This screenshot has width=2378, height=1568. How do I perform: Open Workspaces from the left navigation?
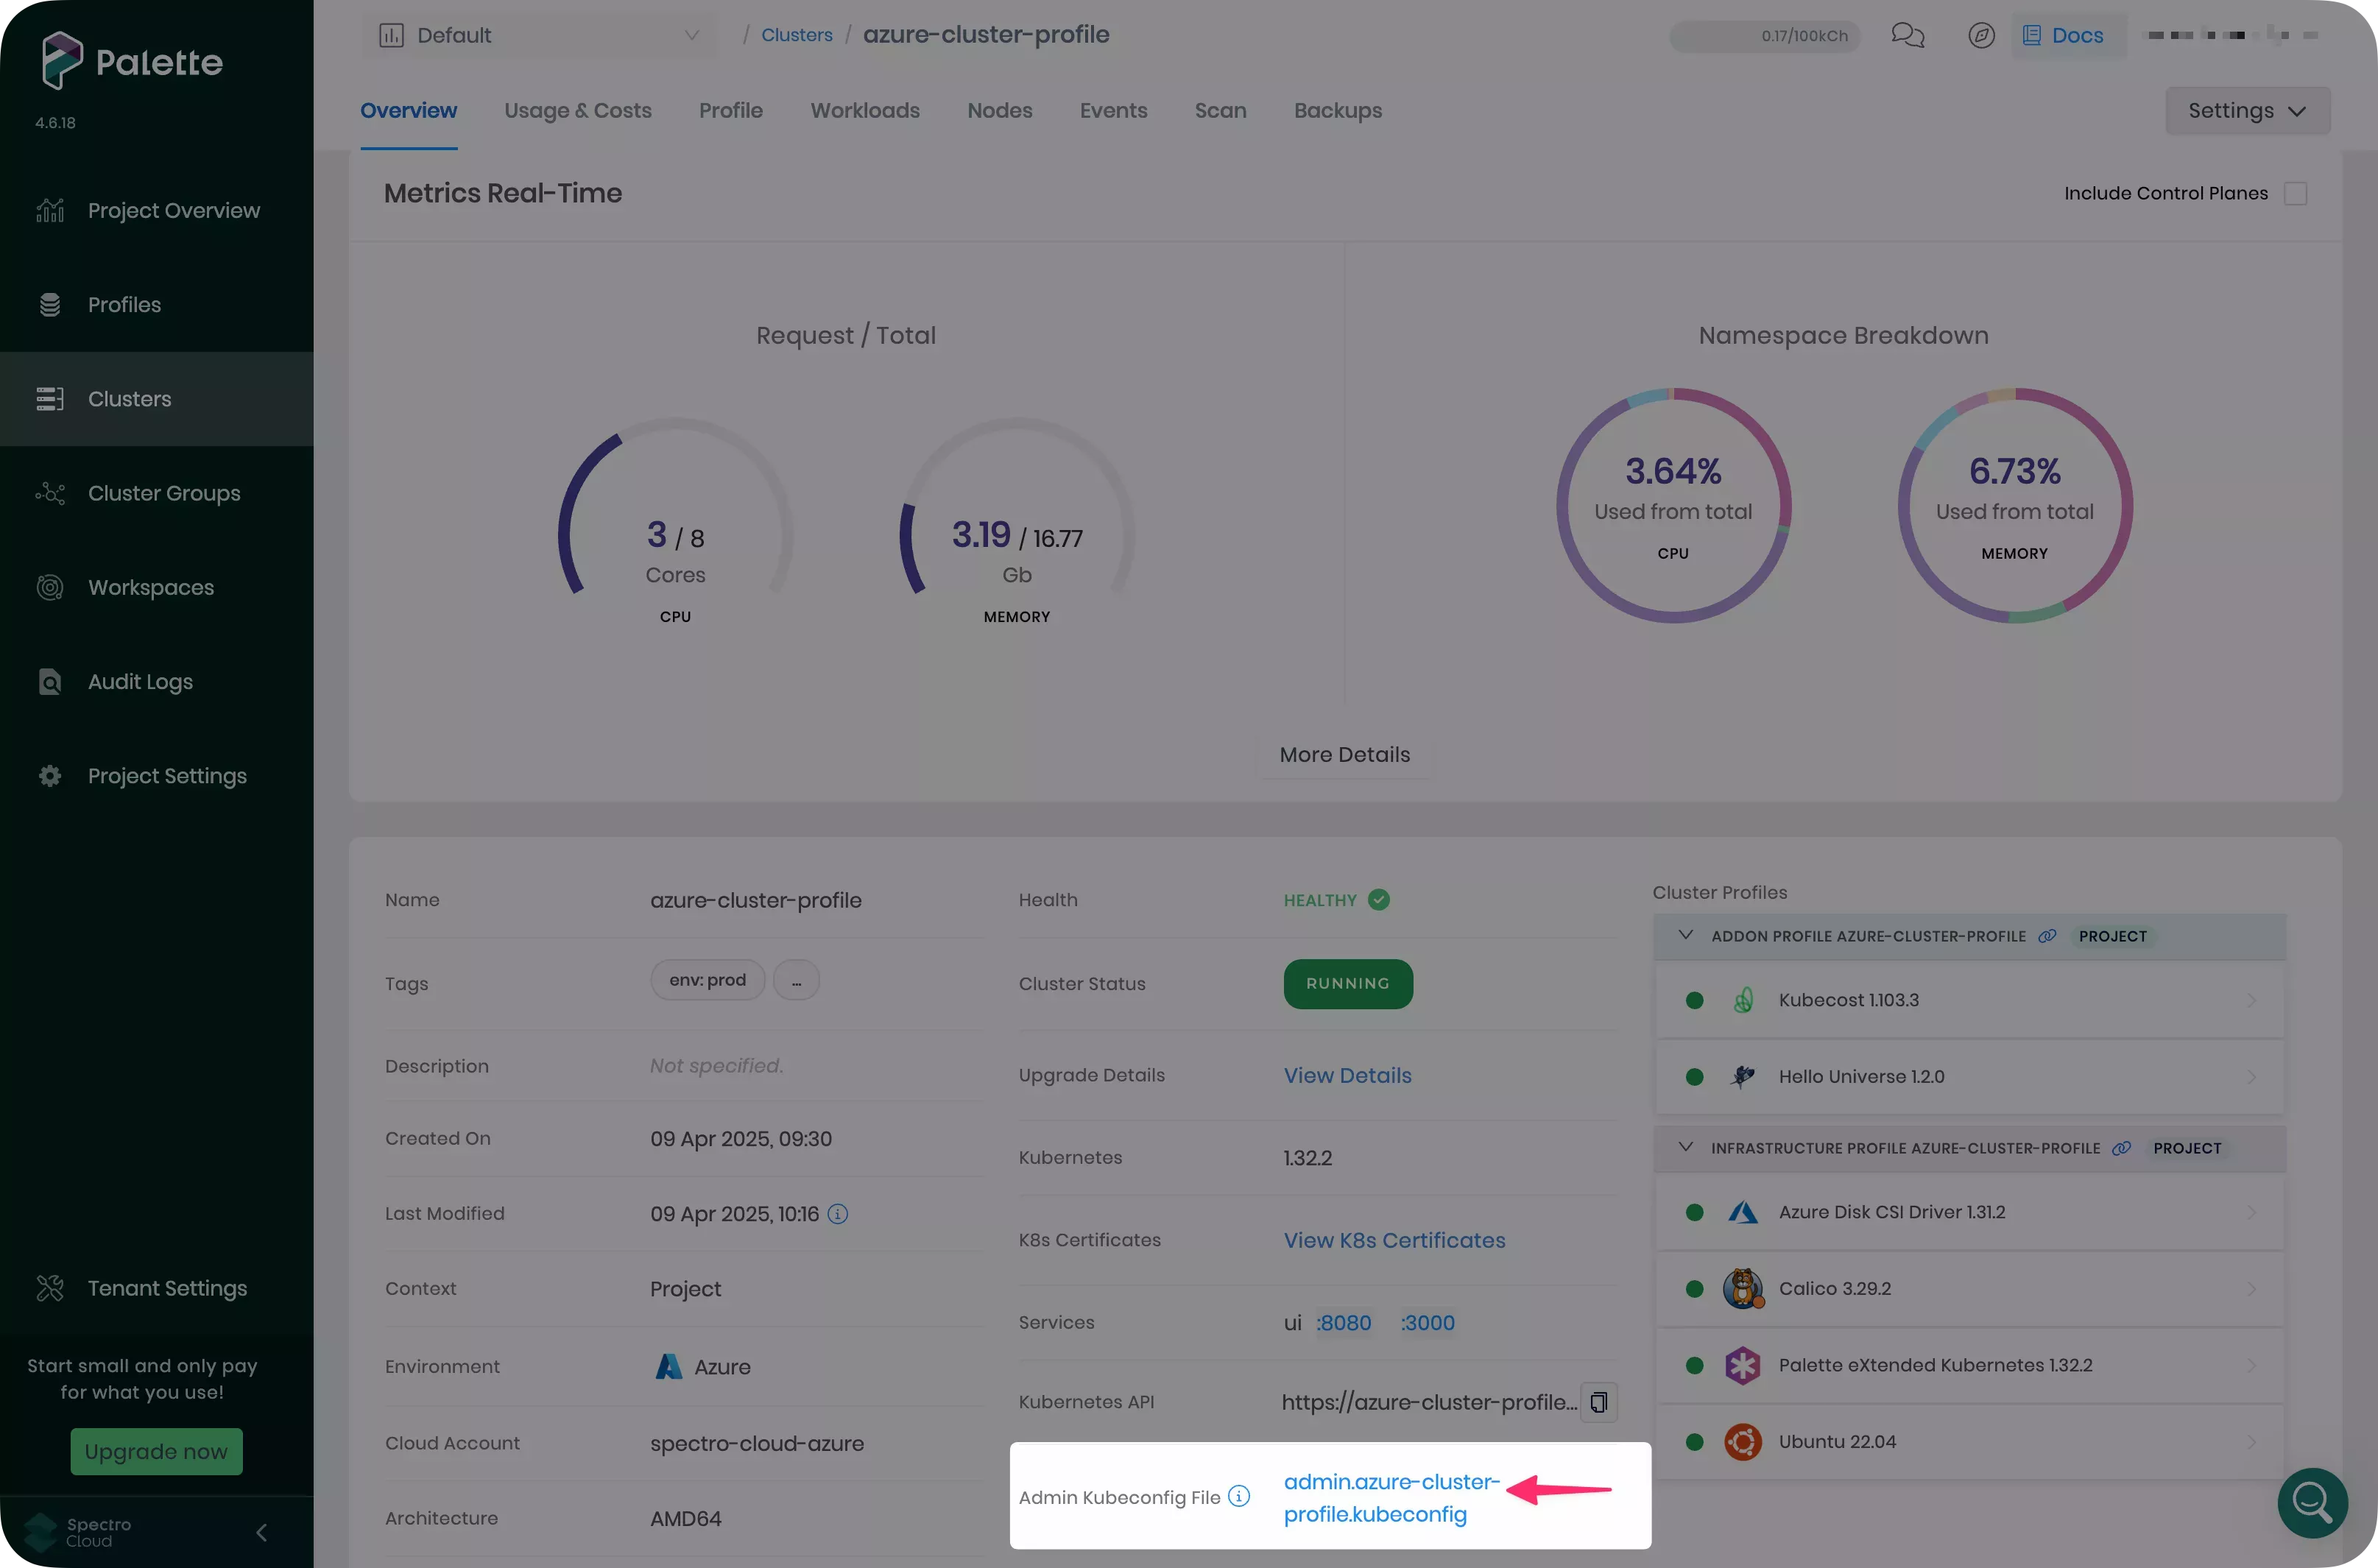(150, 587)
